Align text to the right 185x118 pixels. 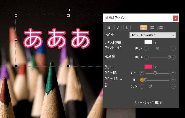click(x=161, y=28)
